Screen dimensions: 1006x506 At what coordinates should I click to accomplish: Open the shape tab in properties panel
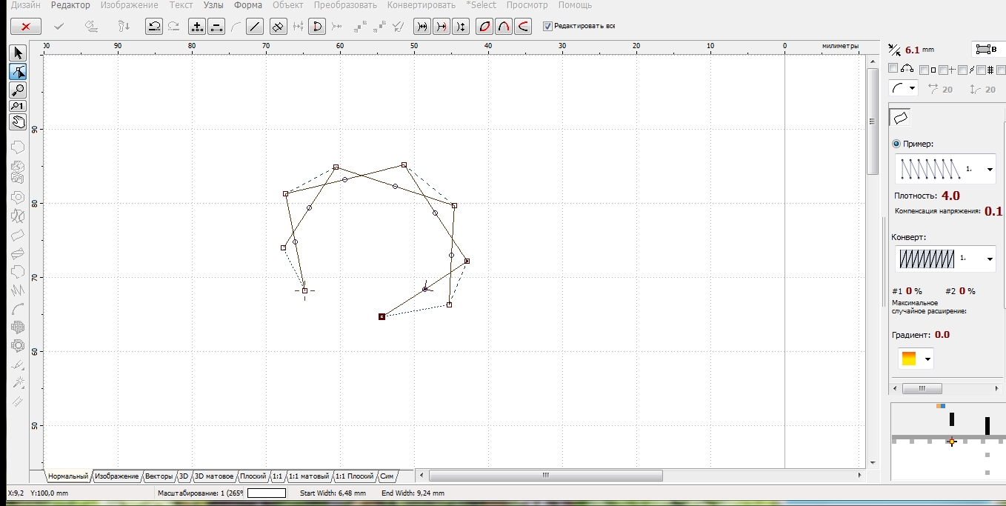(x=900, y=118)
